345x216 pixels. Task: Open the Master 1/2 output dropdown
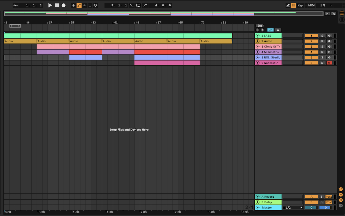coord(293,208)
